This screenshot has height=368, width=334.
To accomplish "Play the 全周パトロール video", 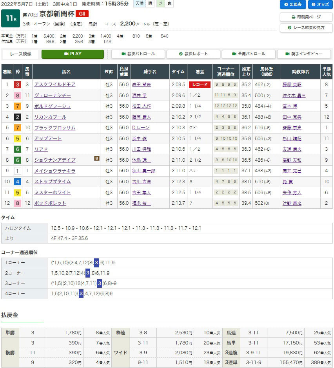I will [x=249, y=54].
